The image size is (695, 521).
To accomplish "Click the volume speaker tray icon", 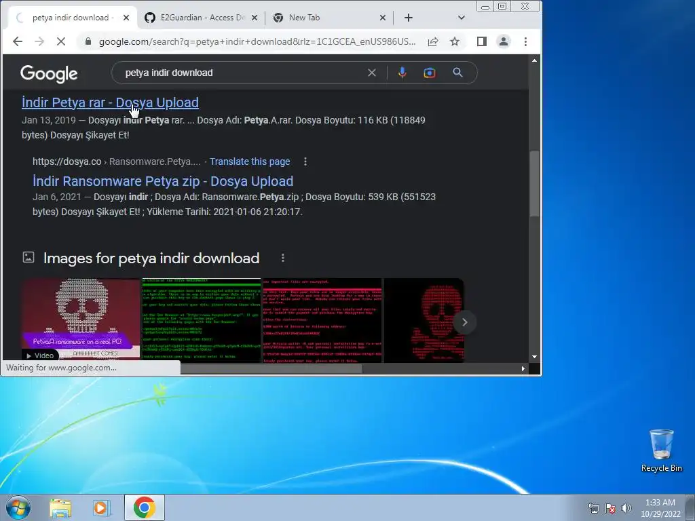I will [x=626, y=508].
